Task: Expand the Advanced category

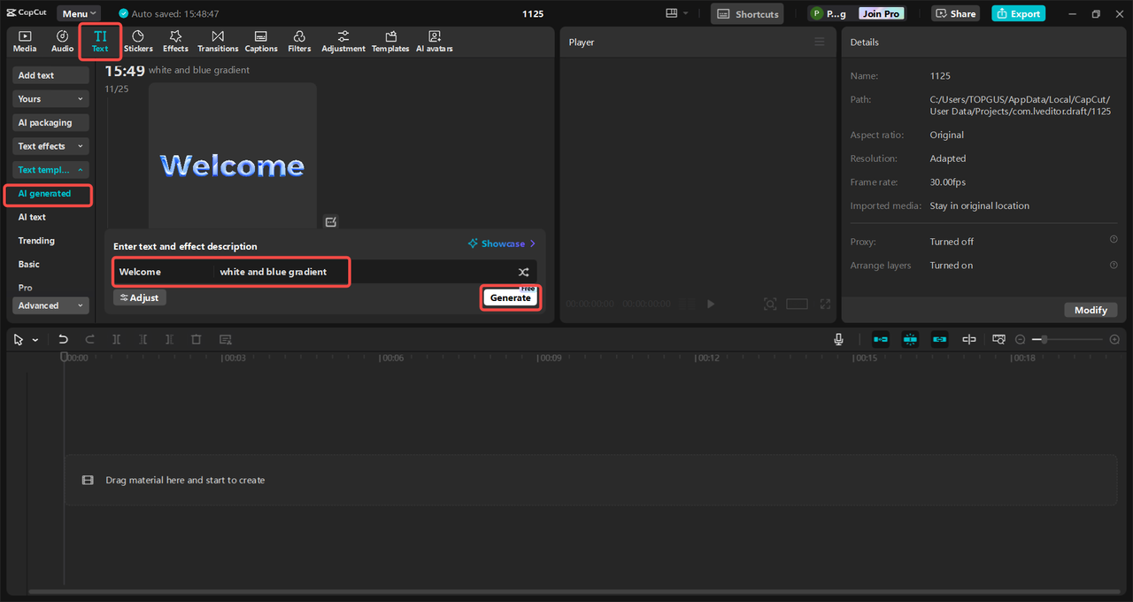Action: pyautogui.click(x=51, y=305)
